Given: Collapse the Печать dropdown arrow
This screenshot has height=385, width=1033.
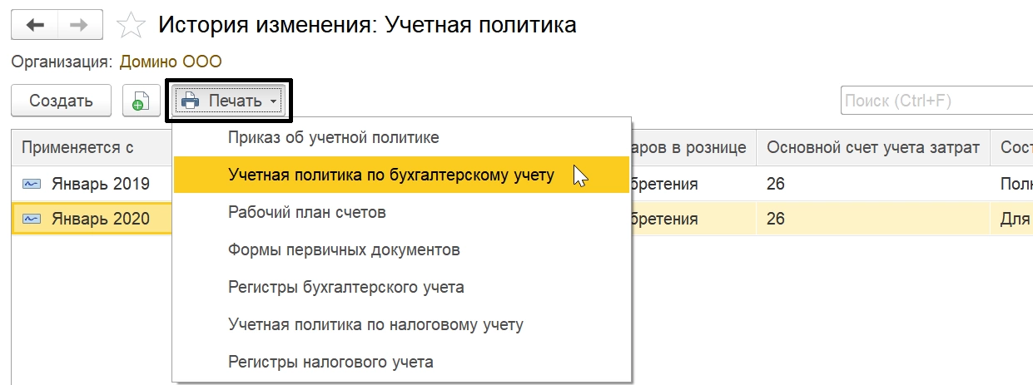Looking at the screenshot, I should 272,102.
